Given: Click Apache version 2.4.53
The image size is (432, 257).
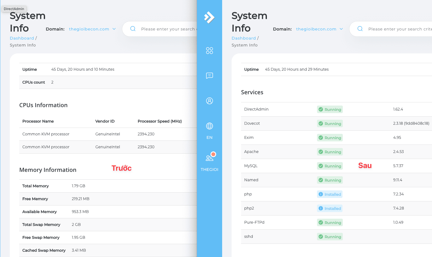Looking at the screenshot, I should pos(398,152).
